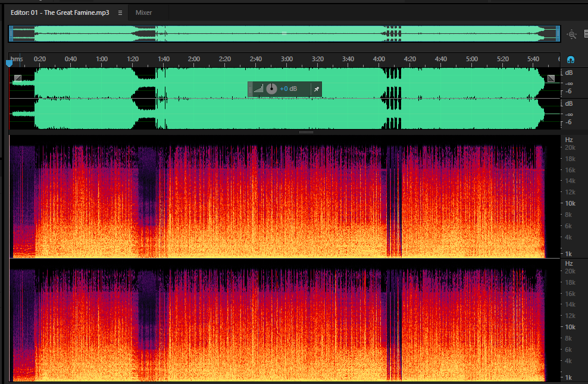Click the -6 label on the lower channel scale
Screen dimensions: 588x384
click(568, 122)
